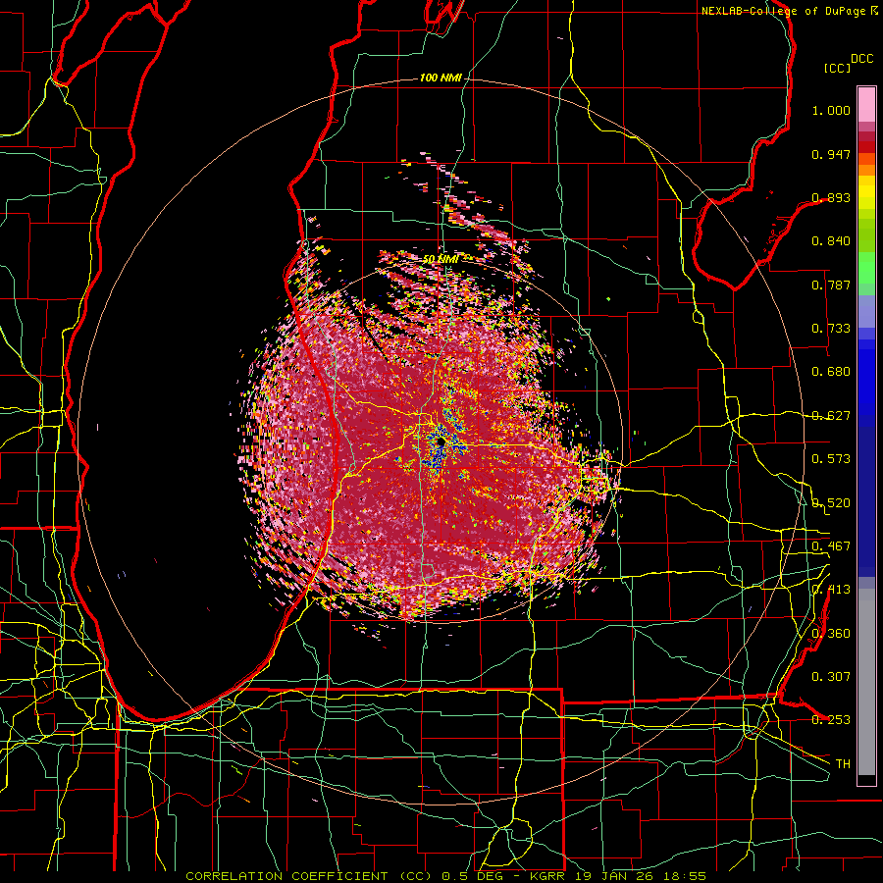The image size is (883, 883).
Task: Select the 0.893 legend value
Action: pos(831,197)
